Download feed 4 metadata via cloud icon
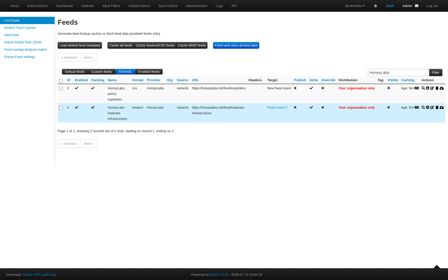 click(x=442, y=108)
